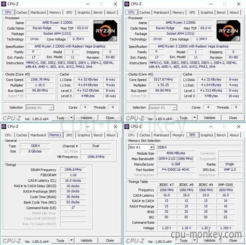Click Close button in top-left window

point(110,118)
